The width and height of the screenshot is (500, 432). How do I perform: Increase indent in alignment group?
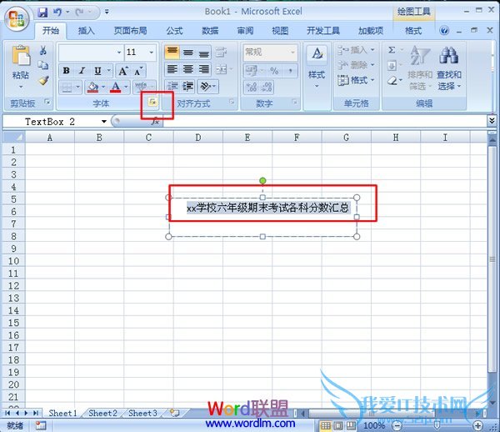point(188,86)
